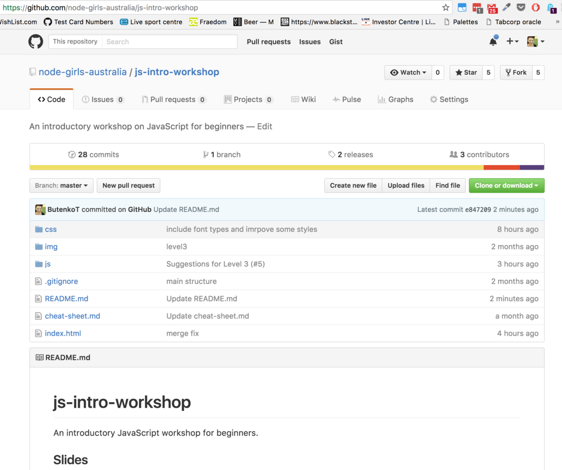Open Test Card Numbers bookmark
The width and height of the screenshot is (562, 470).
(x=78, y=22)
